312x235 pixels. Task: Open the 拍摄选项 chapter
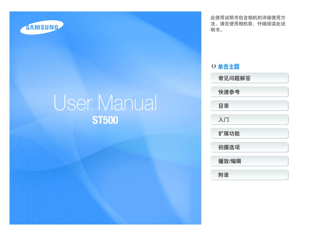[x=249, y=147]
